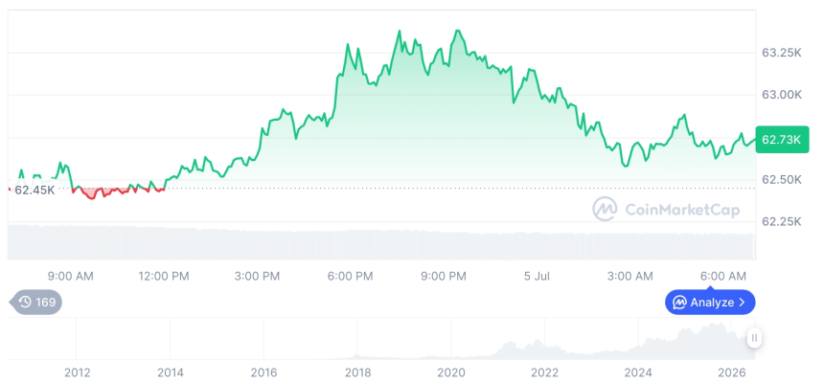Screen dimensions: 824x384
Task: Click the CoinMarketCap watermark text
Action: tap(682, 210)
